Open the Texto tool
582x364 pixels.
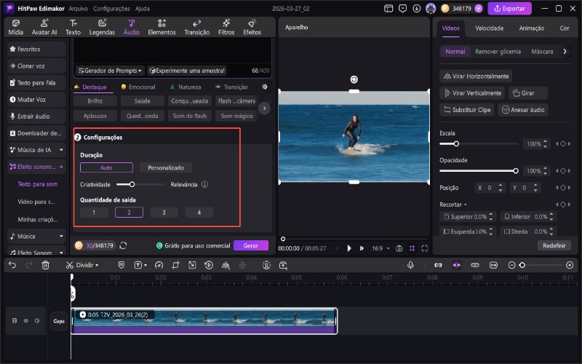(x=73, y=28)
